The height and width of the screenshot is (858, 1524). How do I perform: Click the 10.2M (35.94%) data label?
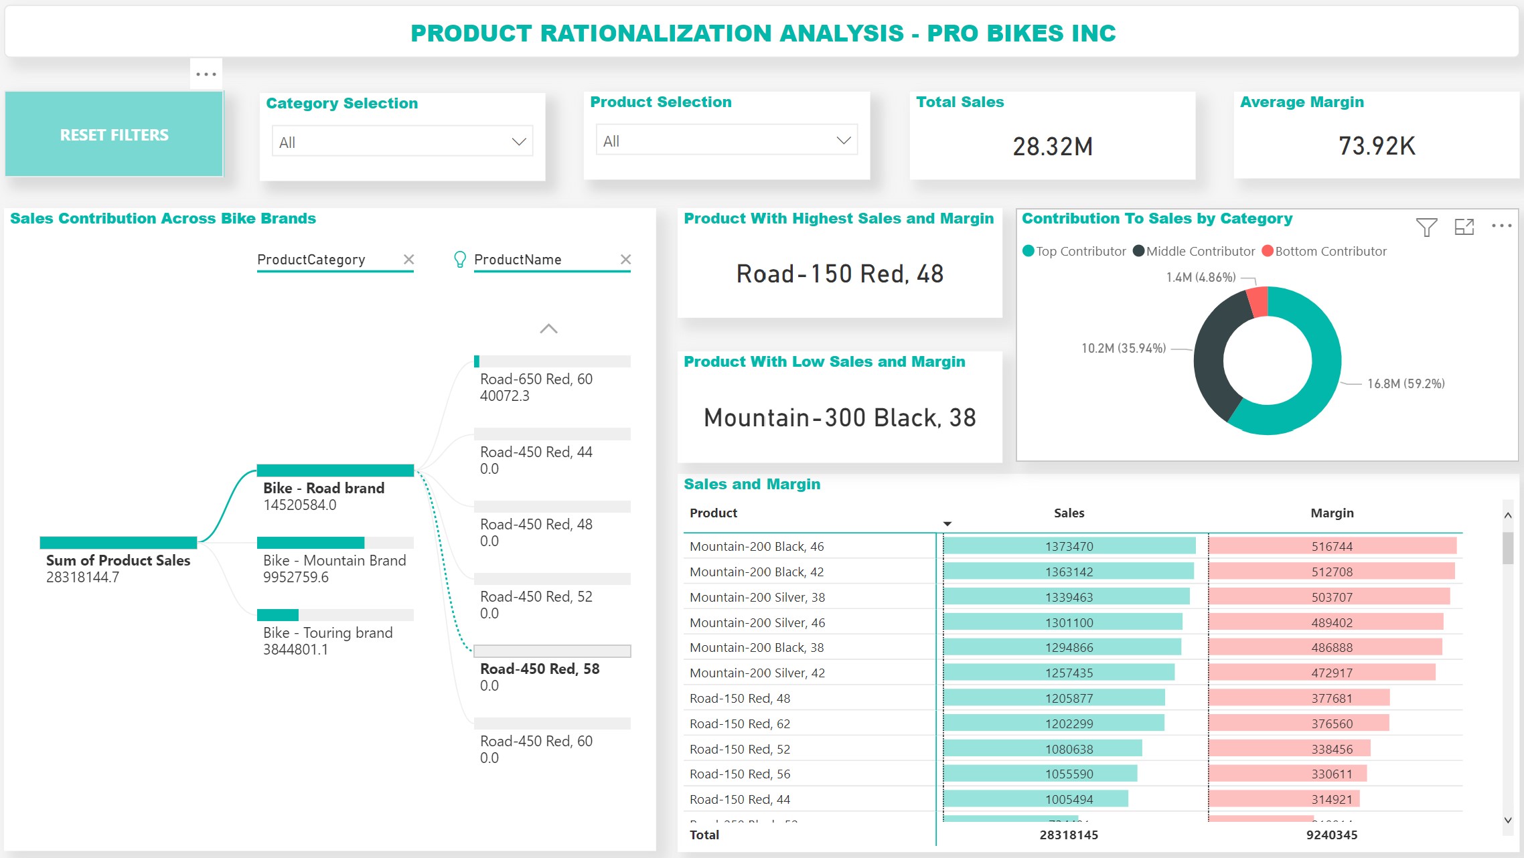click(1124, 348)
